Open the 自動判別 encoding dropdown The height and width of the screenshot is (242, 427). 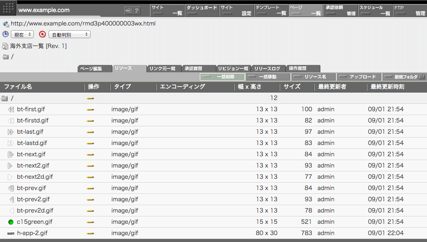[x=69, y=34]
